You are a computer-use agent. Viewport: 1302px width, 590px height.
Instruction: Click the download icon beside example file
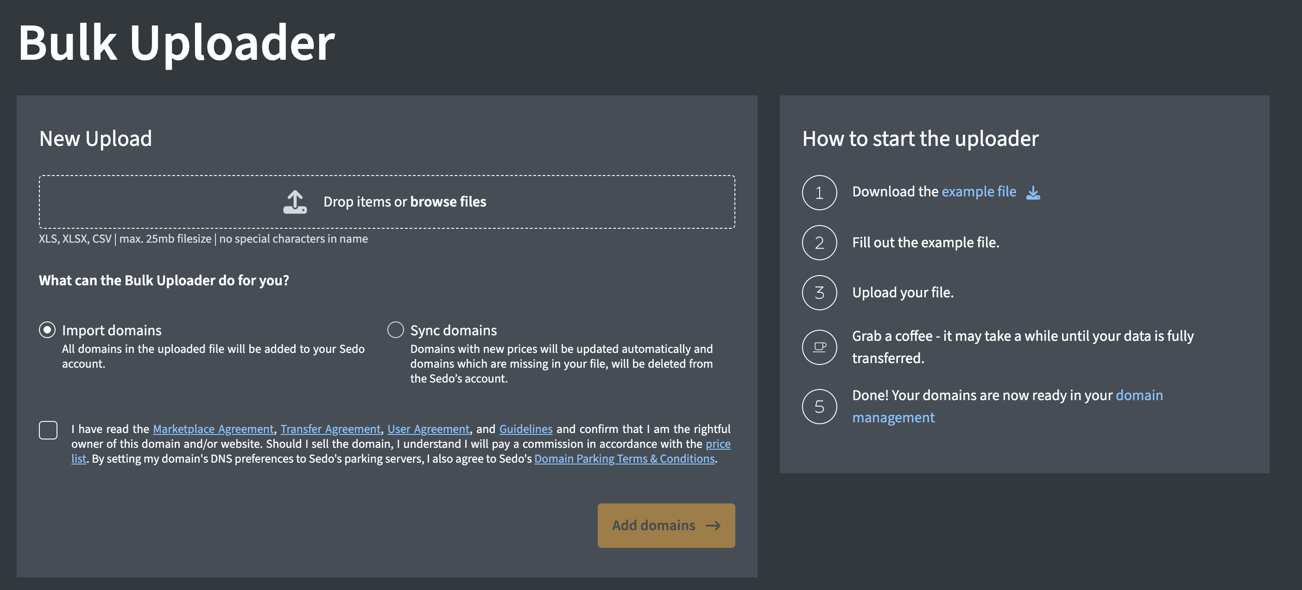coord(1033,193)
